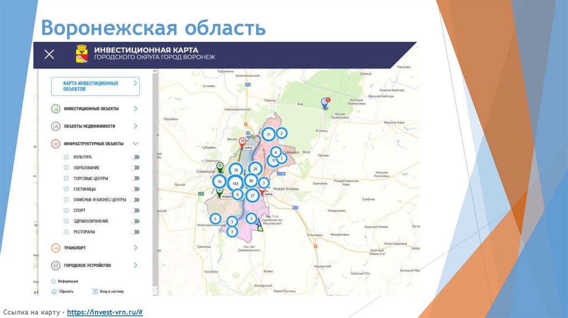Click map cluster marker 90

[251, 181]
